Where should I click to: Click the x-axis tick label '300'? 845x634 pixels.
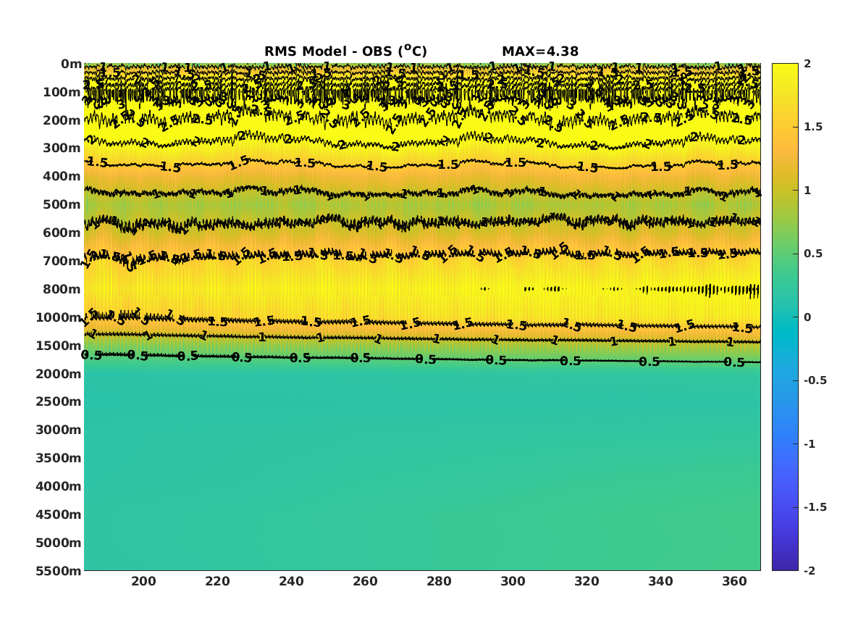(x=513, y=581)
